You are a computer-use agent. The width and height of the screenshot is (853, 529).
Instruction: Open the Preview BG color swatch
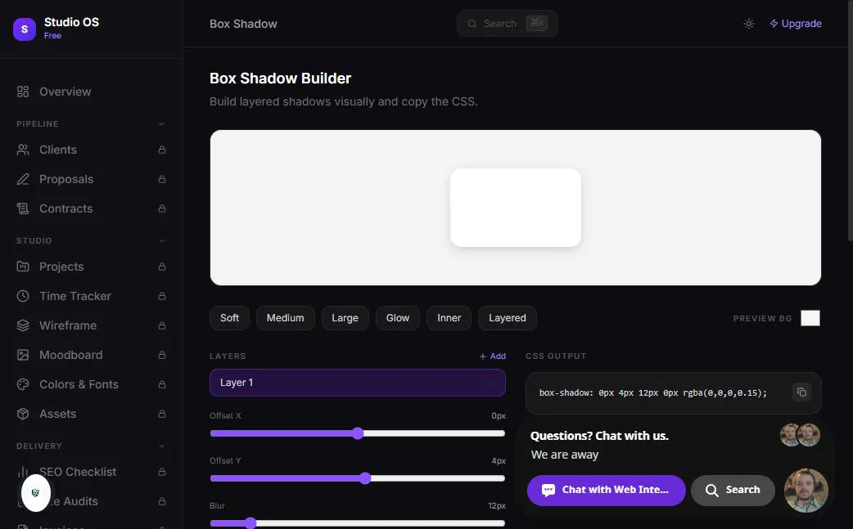[810, 318]
